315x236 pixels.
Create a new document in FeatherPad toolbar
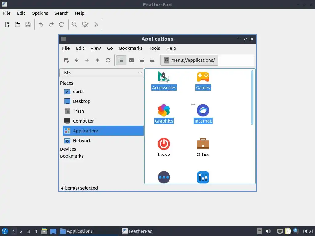7,25
